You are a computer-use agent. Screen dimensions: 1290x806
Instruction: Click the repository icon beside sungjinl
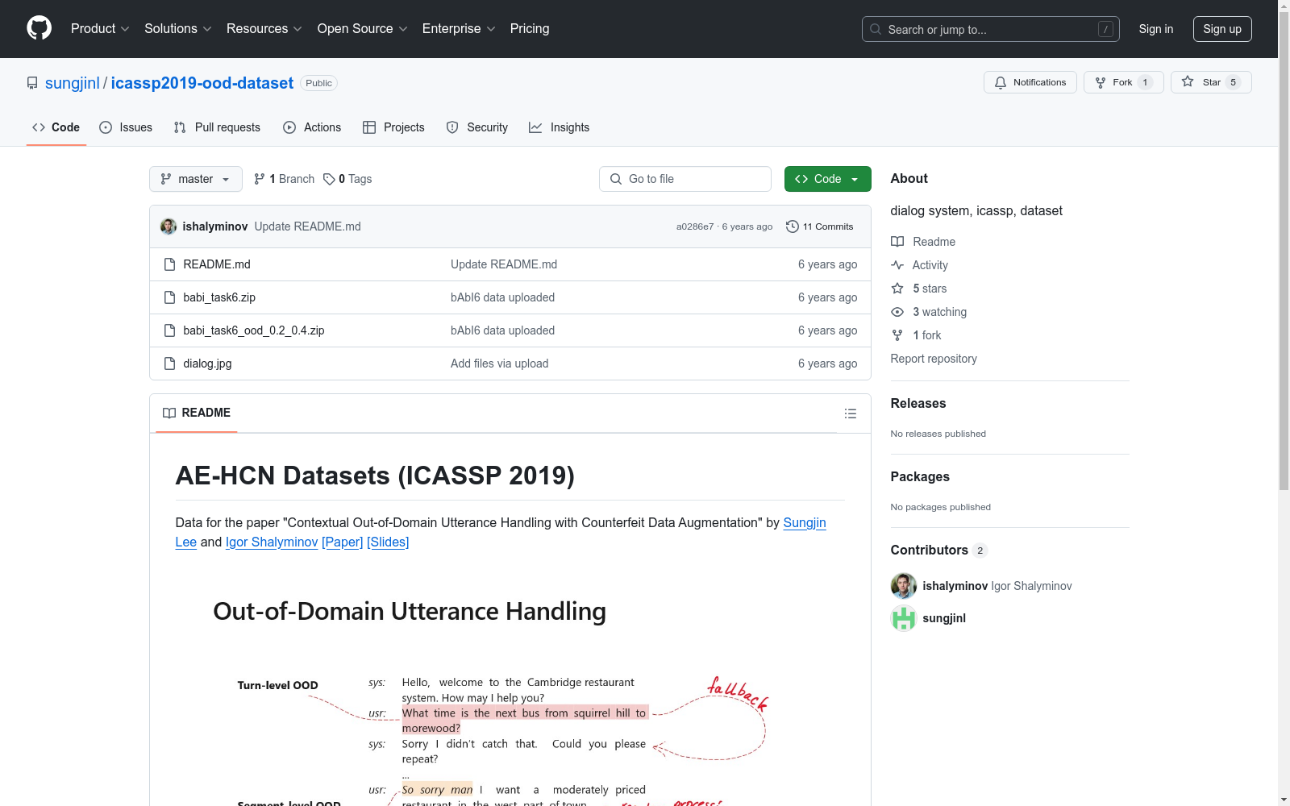(x=32, y=83)
